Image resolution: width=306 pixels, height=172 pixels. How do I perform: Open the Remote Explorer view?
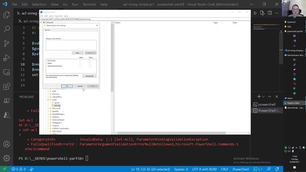pyautogui.click(x=6, y=72)
